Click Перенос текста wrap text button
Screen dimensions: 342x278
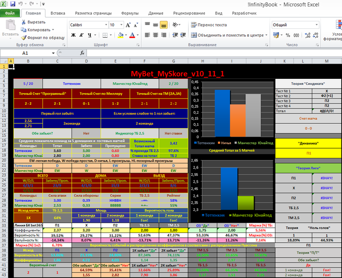209,25
